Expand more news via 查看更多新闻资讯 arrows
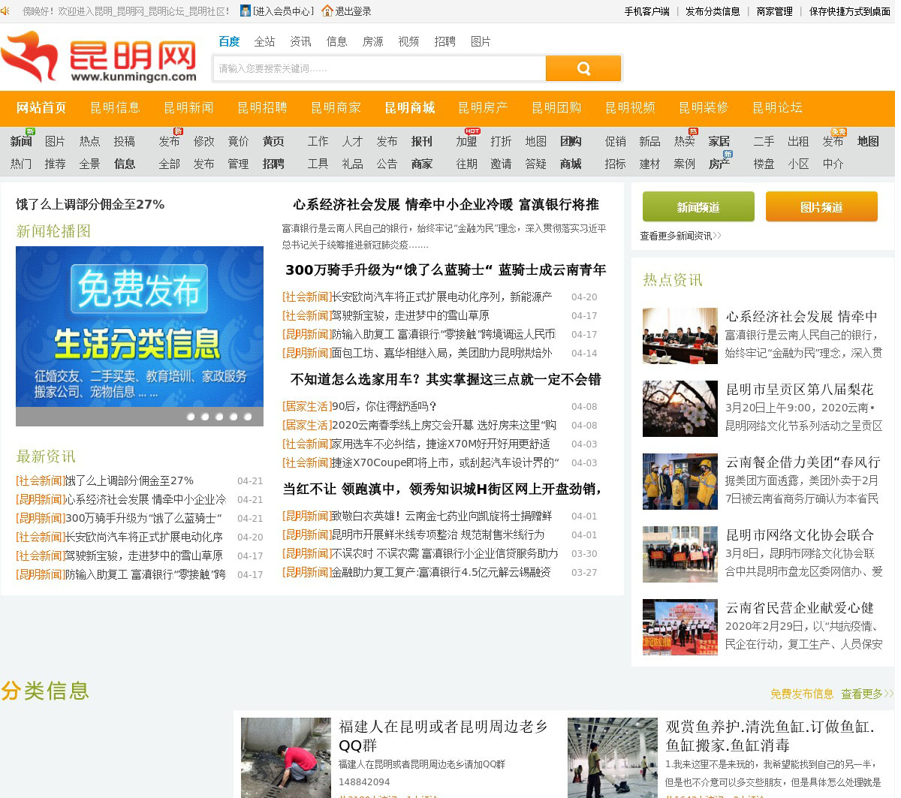This screenshot has width=901, height=798. (x=717, y=236)
